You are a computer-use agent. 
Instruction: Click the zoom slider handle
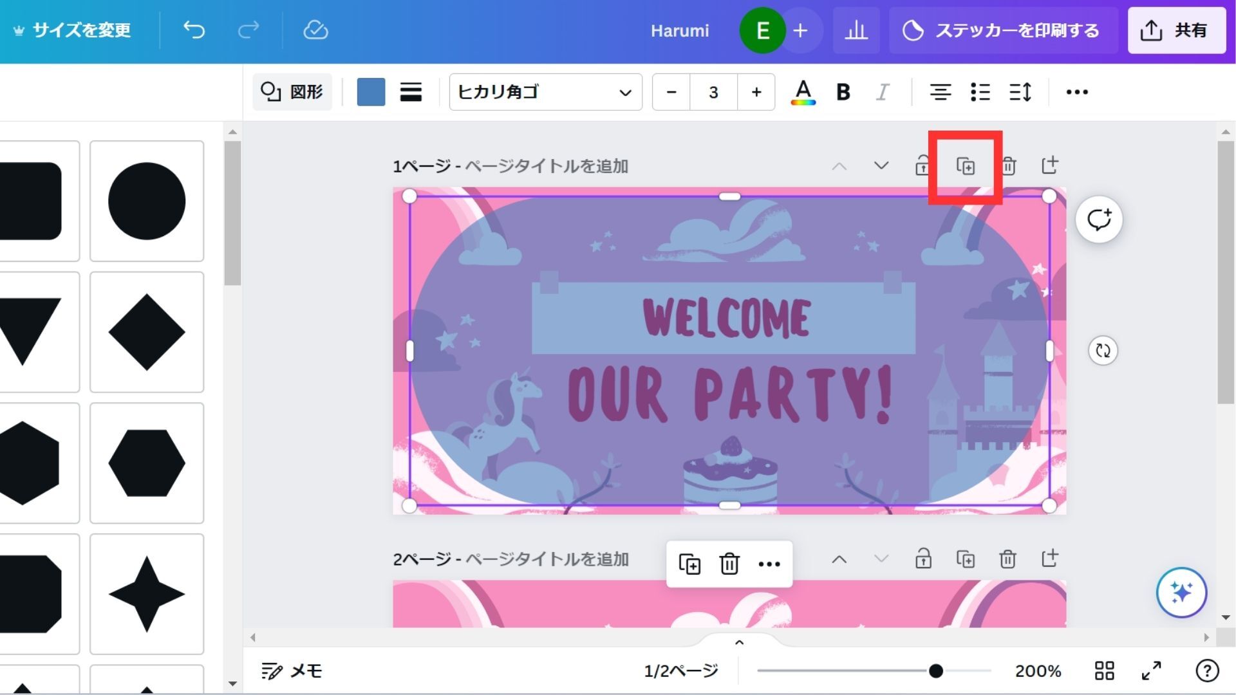[936, 671]
